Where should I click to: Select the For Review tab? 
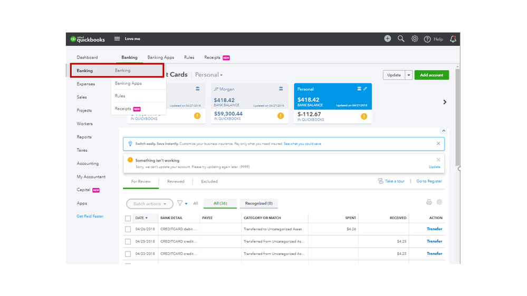(141, 182)
